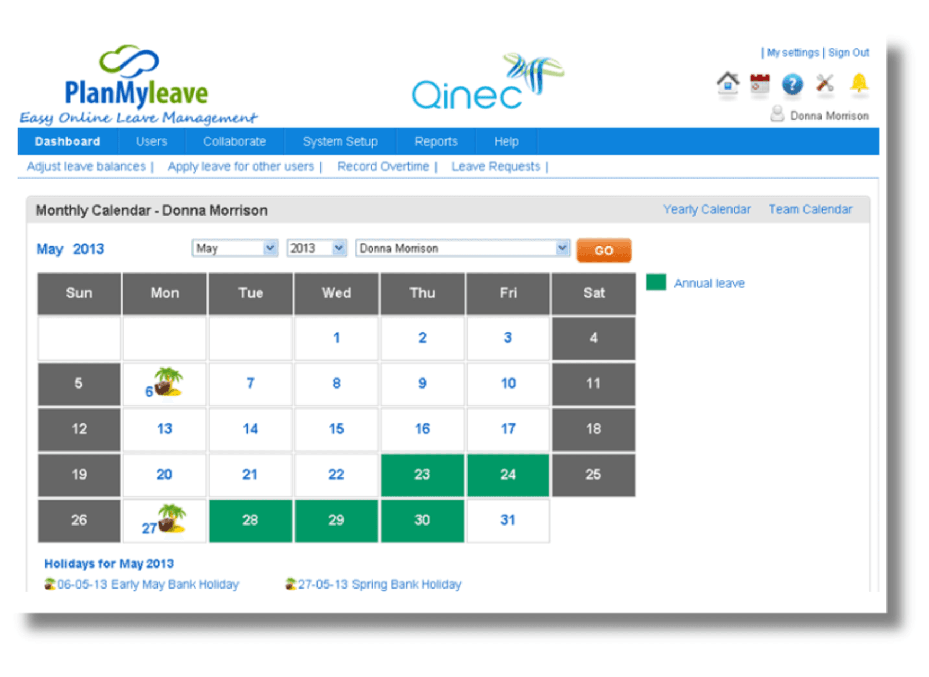Open the System Setup menu
929x677 pixels.
pyautogui.click(x=340, y=141)
